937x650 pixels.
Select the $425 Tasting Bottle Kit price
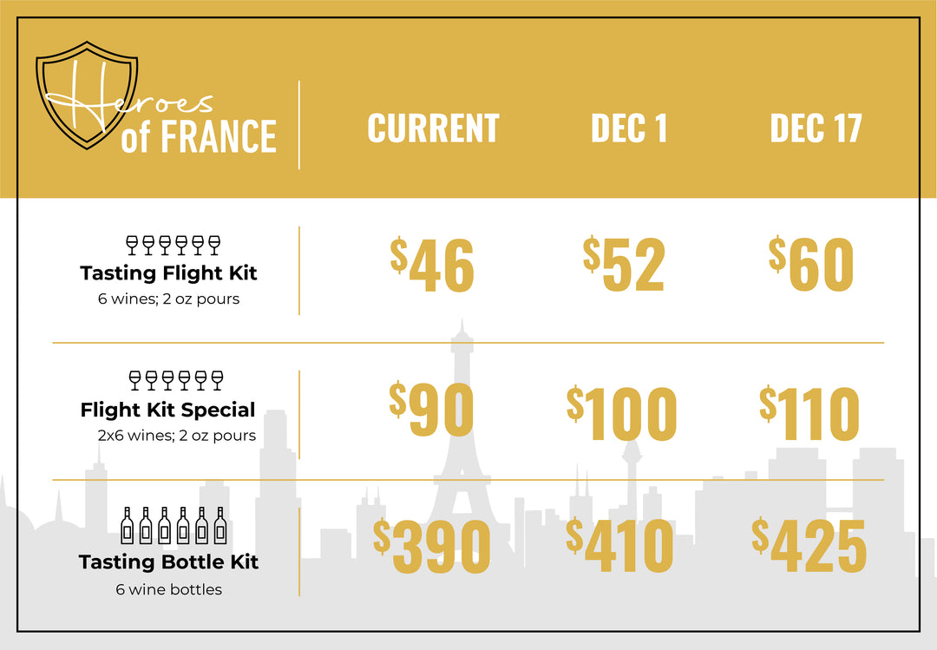click(x=809, y=545)
